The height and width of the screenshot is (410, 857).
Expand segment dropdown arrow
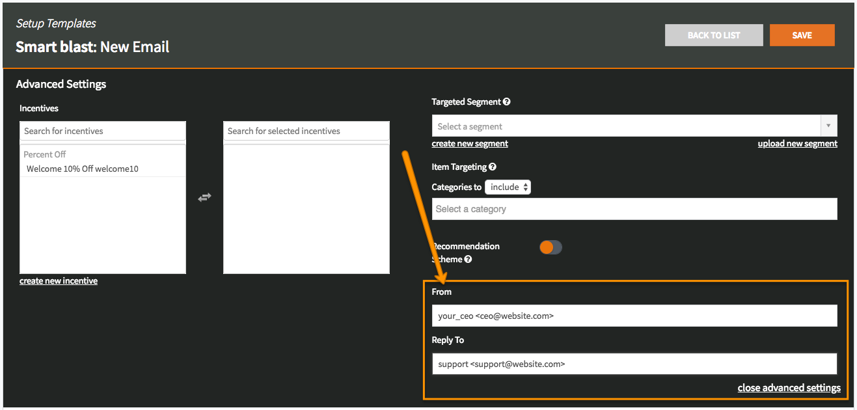point(829,126)
